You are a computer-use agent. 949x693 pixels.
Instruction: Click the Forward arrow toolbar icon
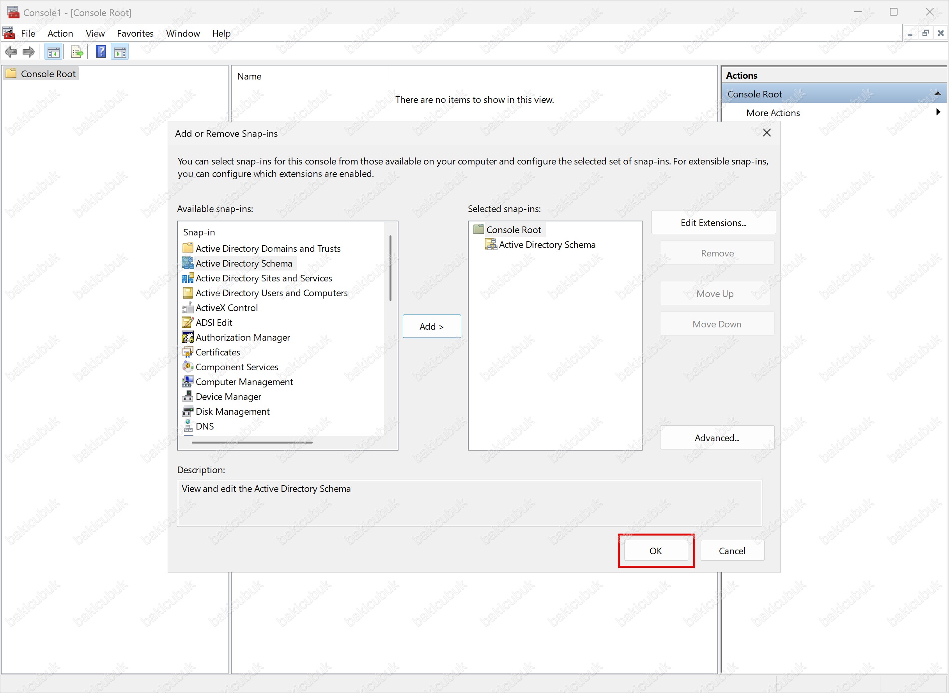[x=28, y=52]
